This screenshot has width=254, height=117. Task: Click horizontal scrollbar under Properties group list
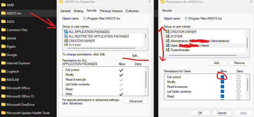point(101,48)
